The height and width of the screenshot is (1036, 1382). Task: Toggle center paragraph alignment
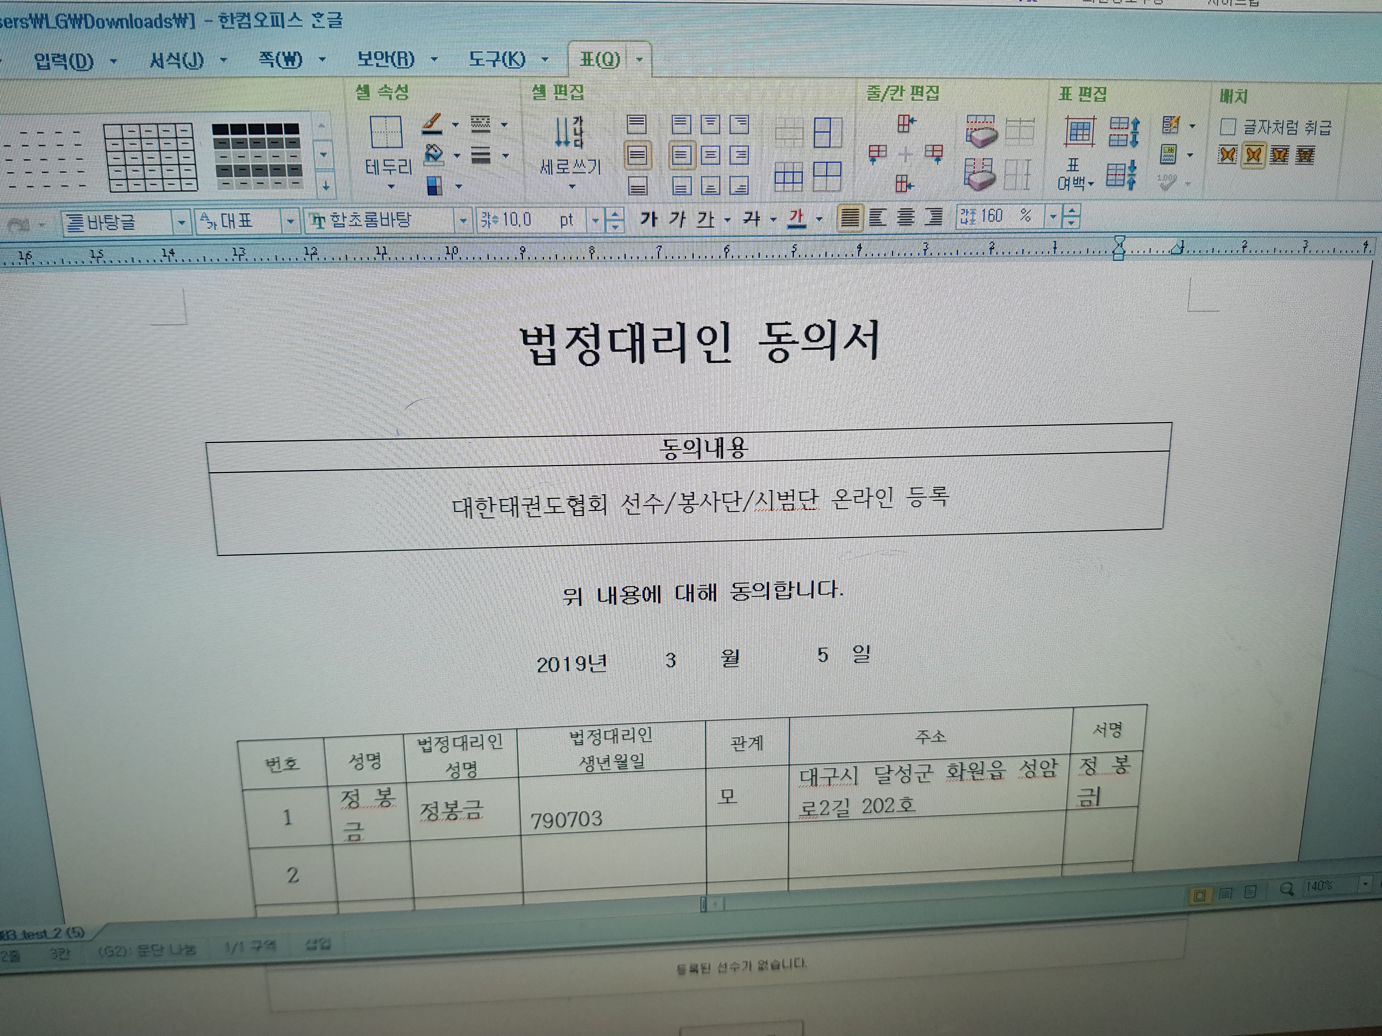coord(905,217)
